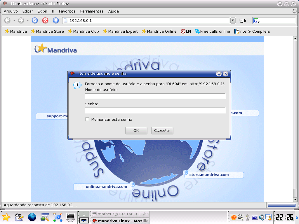Open the Exibir menu
299x224 pixels.
tap(42, 11)
